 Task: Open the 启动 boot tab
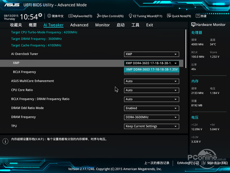[121, 25]
